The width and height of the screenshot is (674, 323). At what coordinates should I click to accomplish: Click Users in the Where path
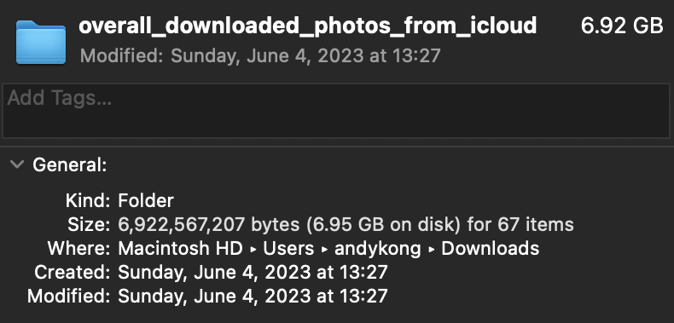point(288,248)
